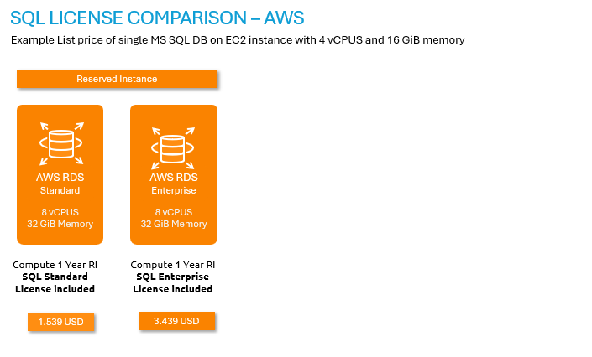Click the database icon in the Standard card

pyautogui.click(x=60, y=143)
